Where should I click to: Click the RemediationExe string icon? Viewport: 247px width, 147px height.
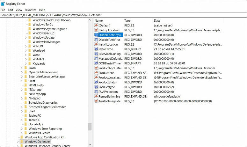point(96,96)
